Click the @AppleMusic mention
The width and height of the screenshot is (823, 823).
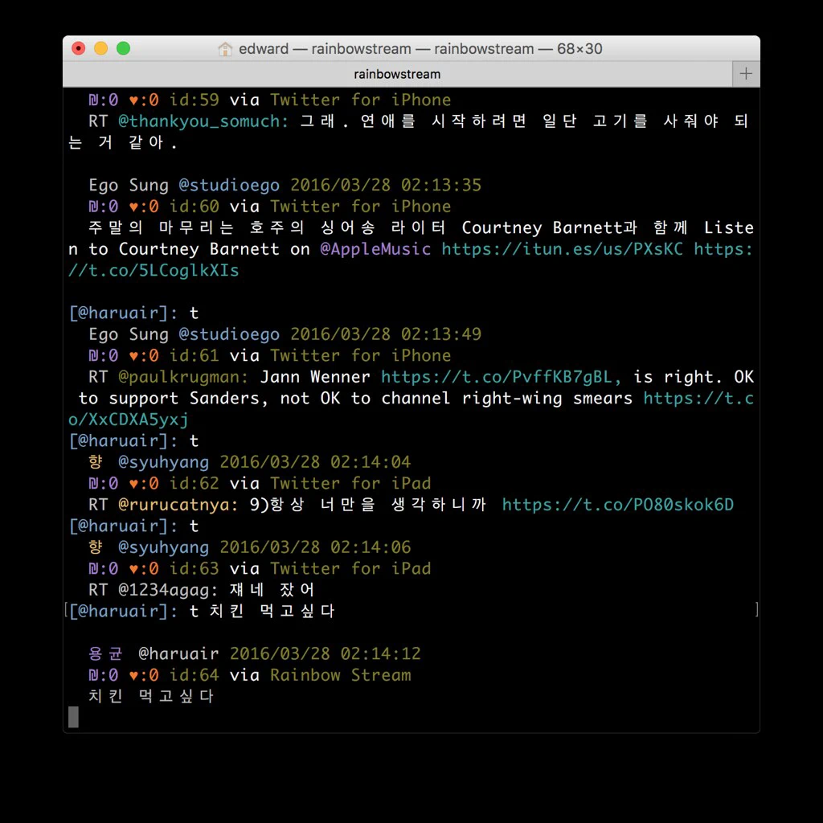(x=375, y=249)
